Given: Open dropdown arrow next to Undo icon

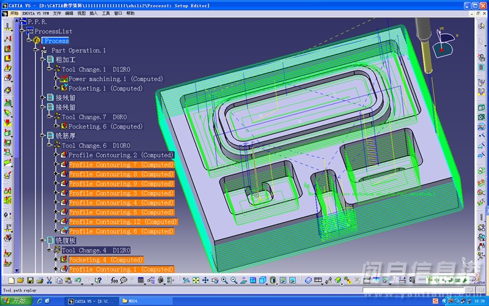Looking at the screenshot, I should coord(82,284).
